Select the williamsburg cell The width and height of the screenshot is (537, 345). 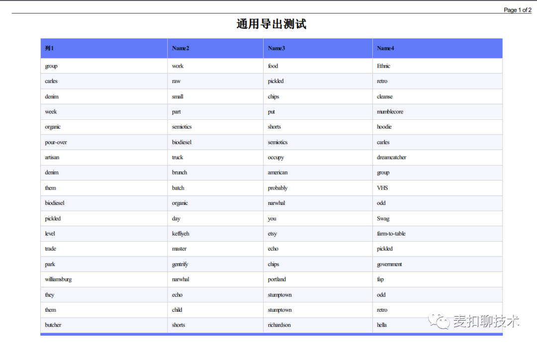click(58, 279)
